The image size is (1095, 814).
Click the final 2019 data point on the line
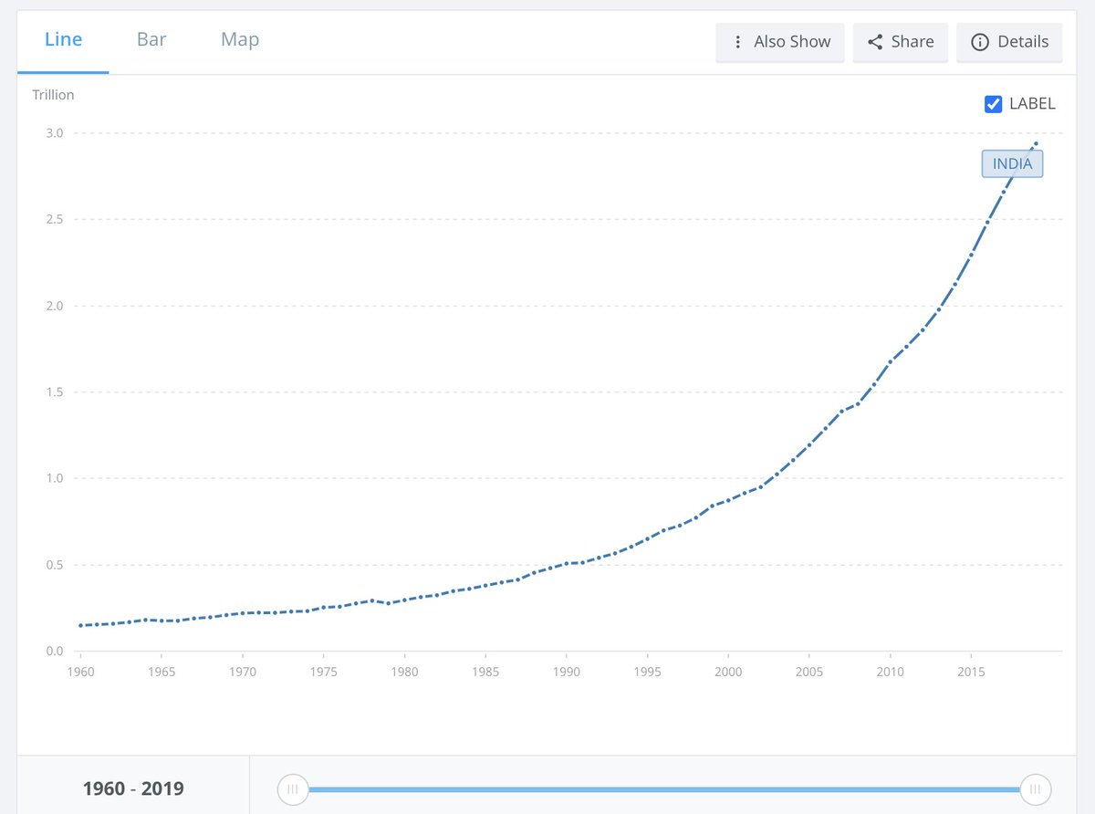[1036, 142]
